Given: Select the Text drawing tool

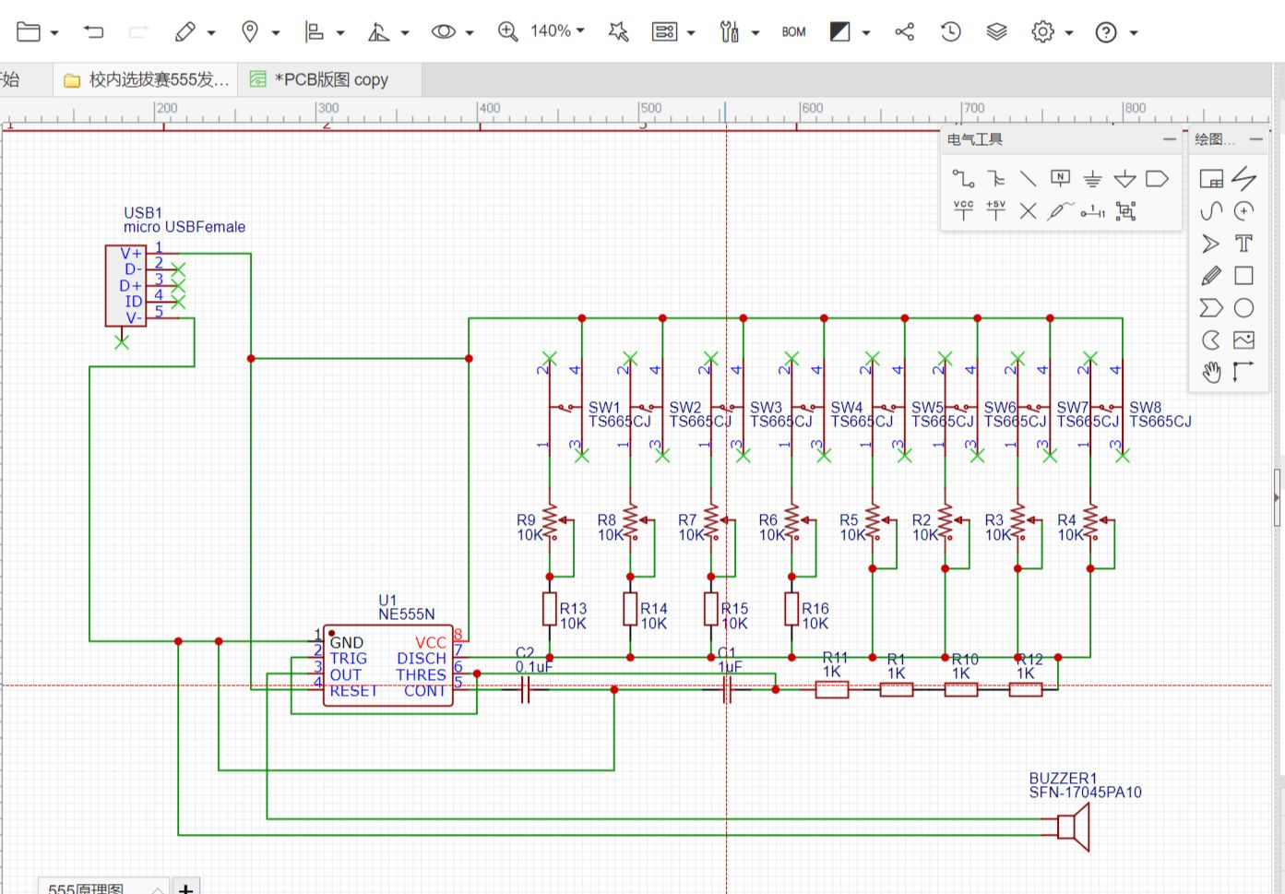Looking at the screenshot, I should tap(1243, 244).
